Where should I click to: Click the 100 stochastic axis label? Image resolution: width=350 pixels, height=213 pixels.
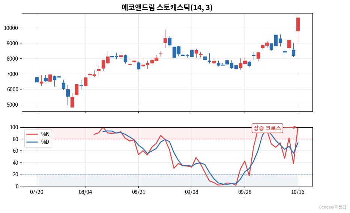coord(14,127)
